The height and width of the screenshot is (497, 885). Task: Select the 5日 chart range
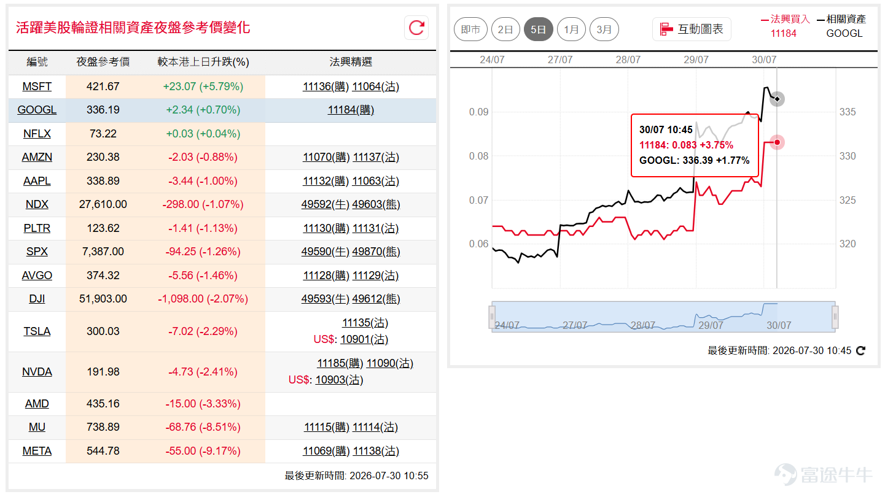tap(539, 29)
